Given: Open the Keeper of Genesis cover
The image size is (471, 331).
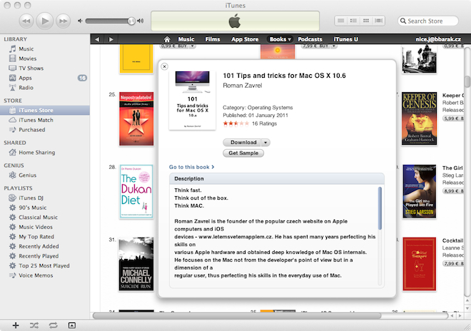Looking at the screenshot, I should pos(420,118).
